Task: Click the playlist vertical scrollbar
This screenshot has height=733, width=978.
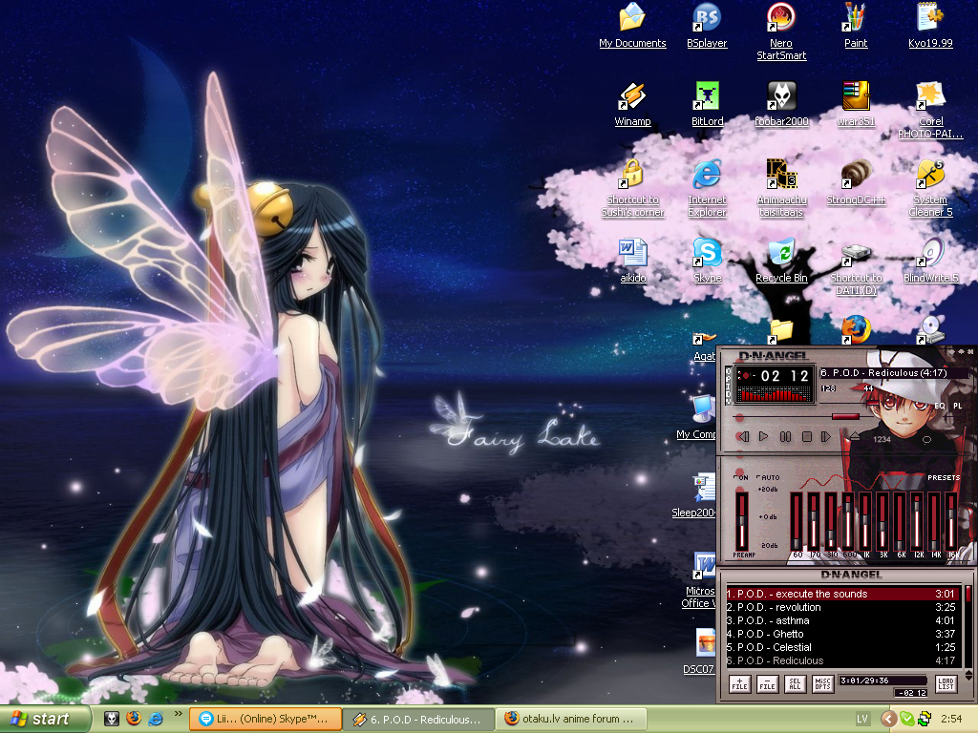Action: [968, 626]
